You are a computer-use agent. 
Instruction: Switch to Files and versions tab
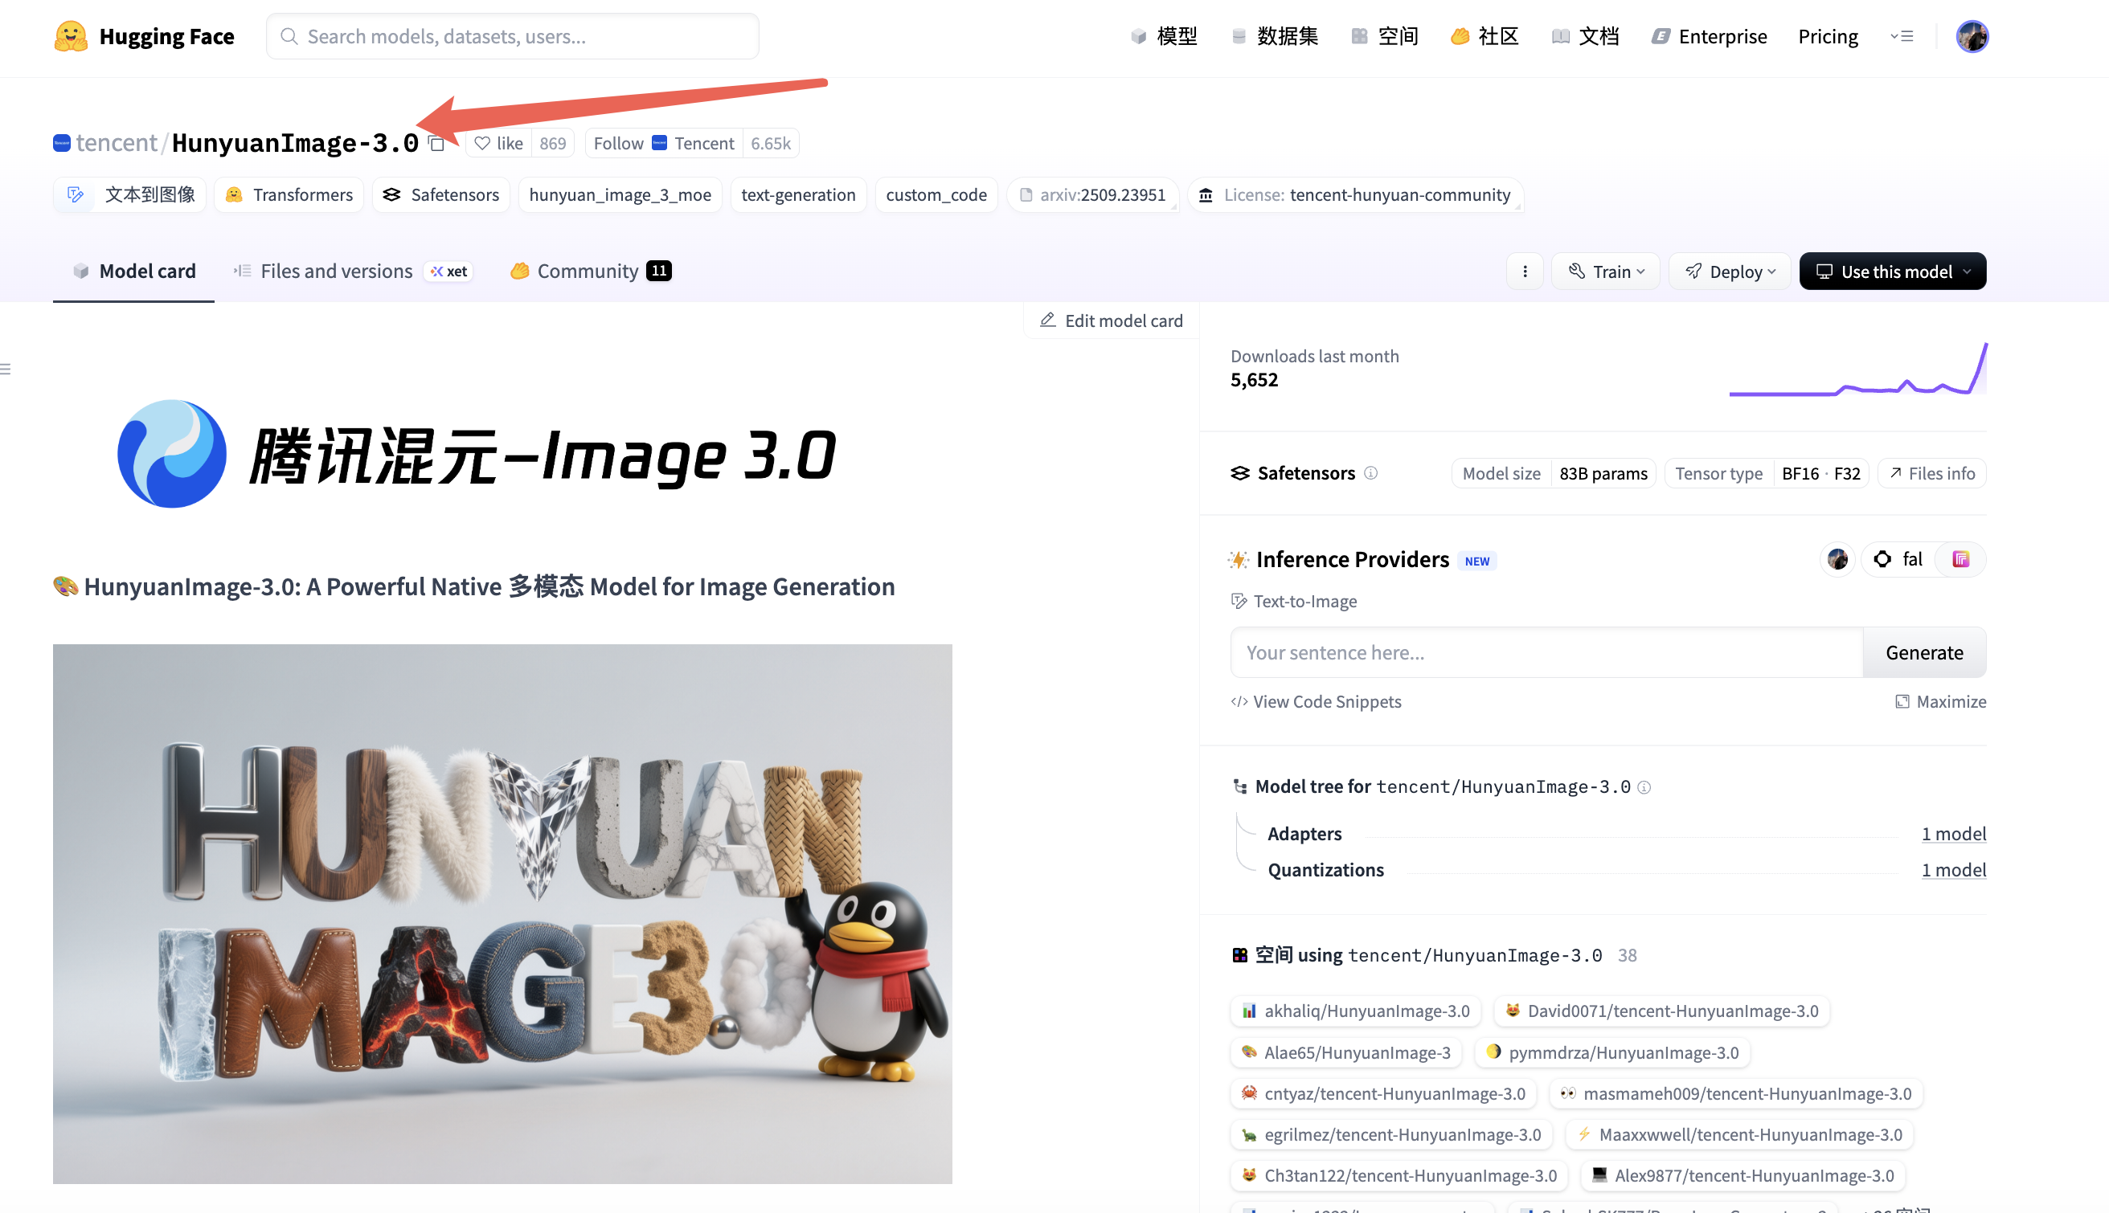336,272
